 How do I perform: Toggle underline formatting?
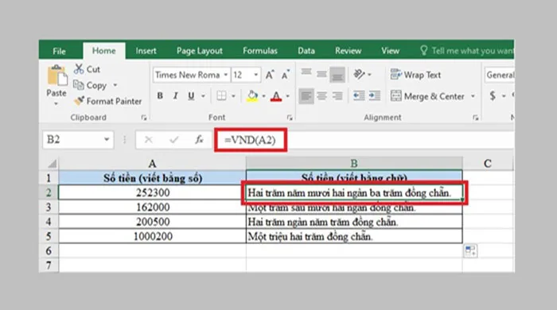pyautogui.click(x=191, y=95)
